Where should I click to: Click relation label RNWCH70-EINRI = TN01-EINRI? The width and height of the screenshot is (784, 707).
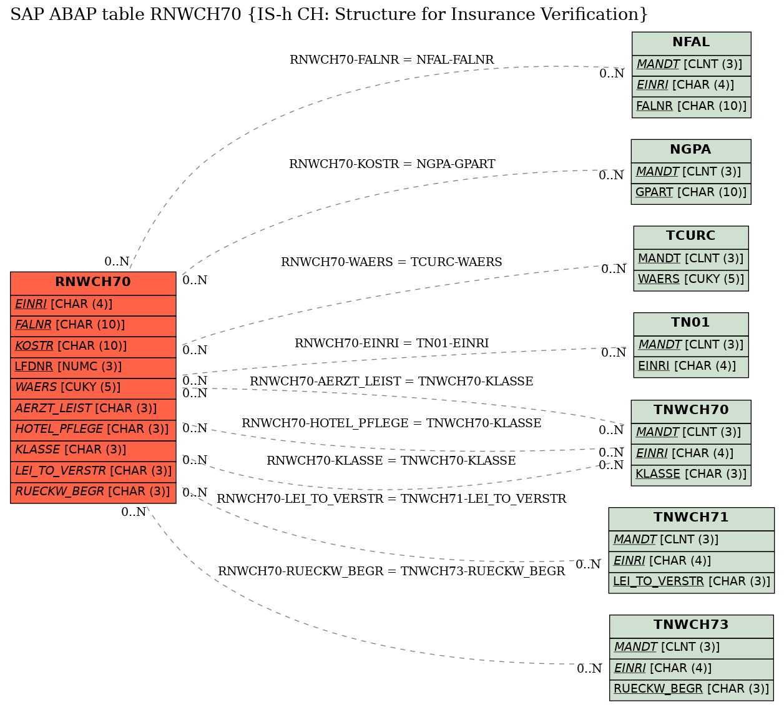point(391,344)
